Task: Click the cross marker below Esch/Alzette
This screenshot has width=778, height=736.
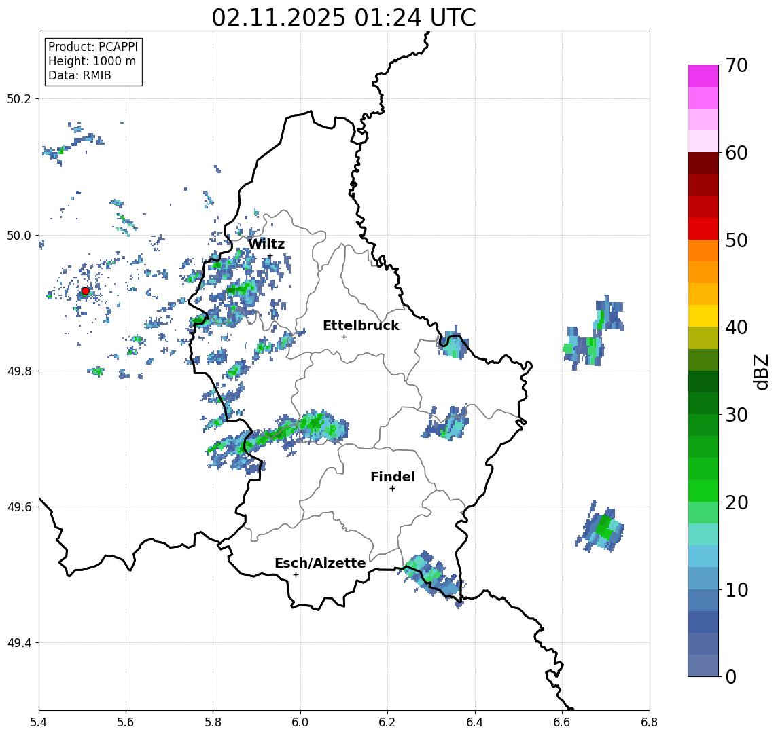Action: (x=296, y=575)
